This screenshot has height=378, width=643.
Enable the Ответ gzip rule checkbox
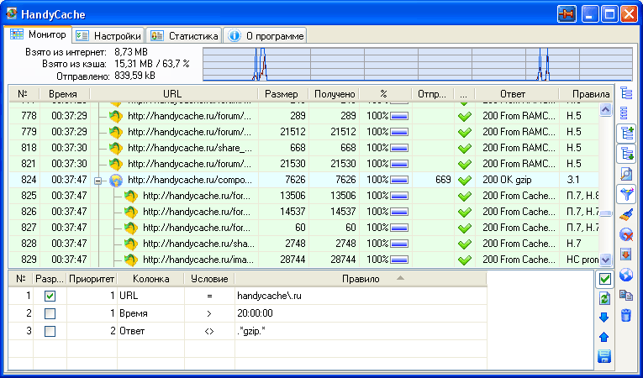pyautogui.click(x=50, y=331)
